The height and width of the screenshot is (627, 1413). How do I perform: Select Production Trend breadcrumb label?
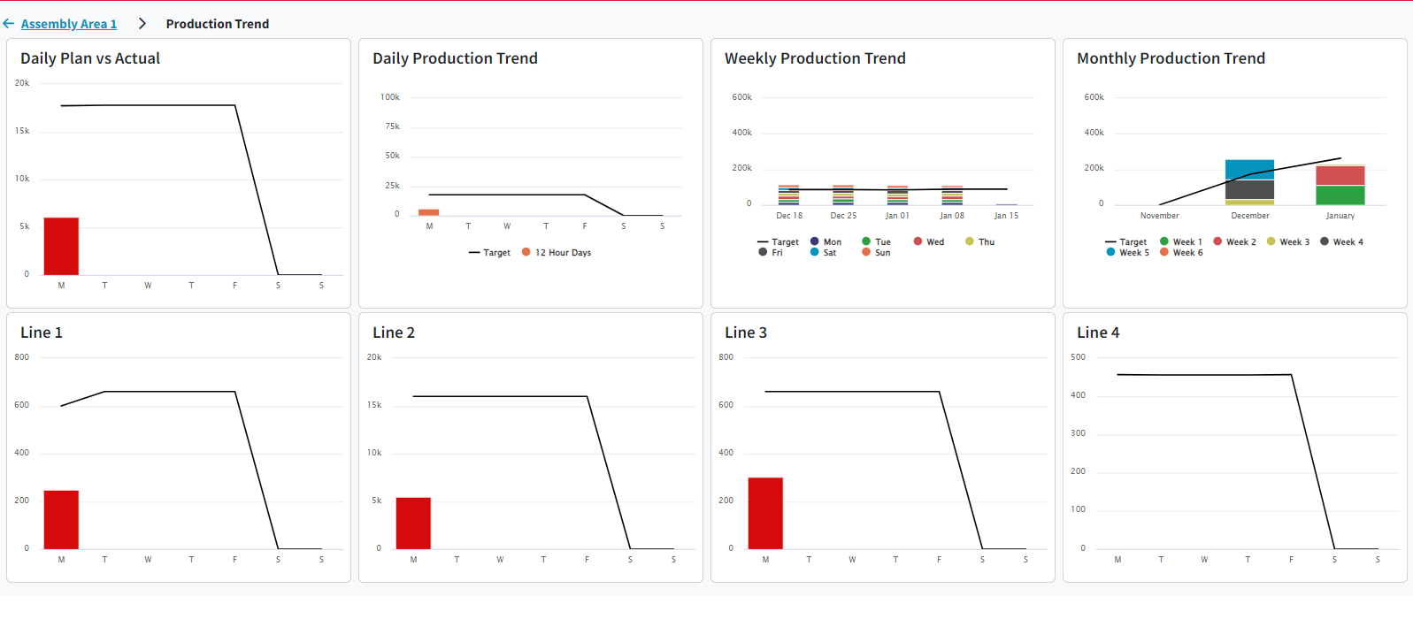click(x=218, y=24)
